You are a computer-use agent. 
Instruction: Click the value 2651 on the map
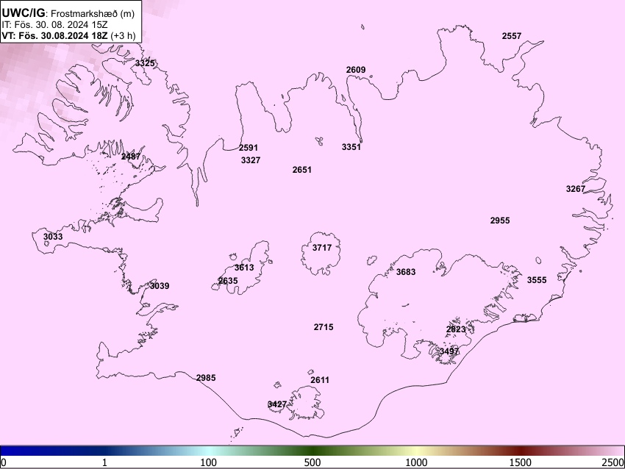[x=301, y=170]
